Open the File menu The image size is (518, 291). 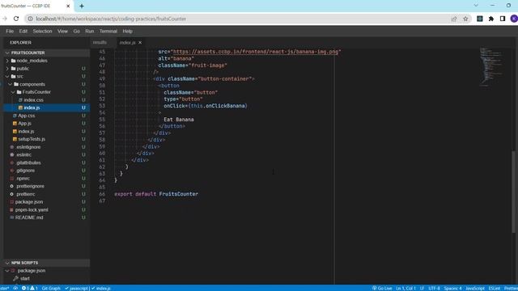click(10, 31)
